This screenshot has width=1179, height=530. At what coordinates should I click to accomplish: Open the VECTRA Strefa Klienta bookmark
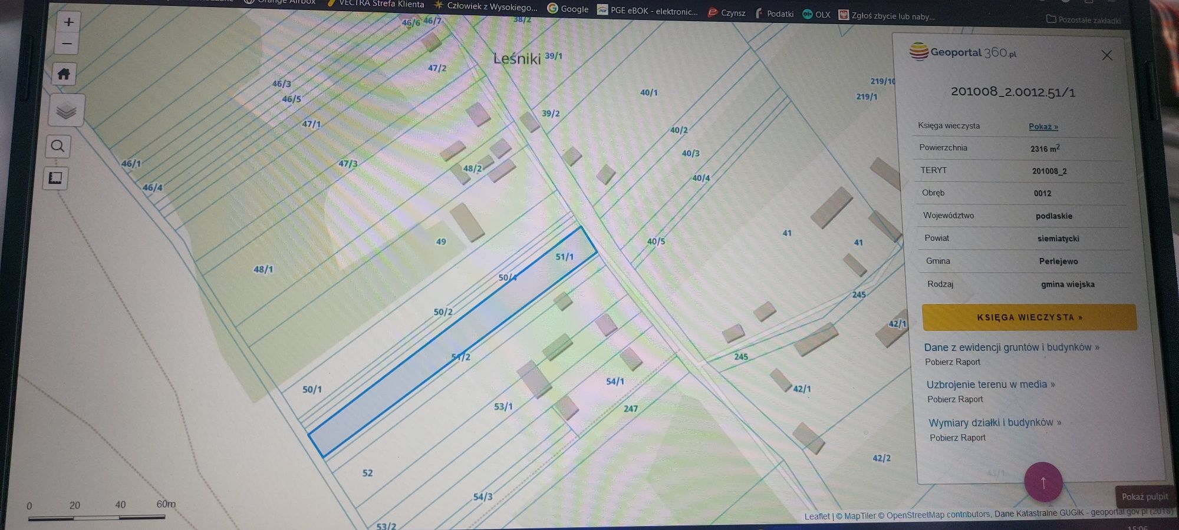(x=375, y=4)
